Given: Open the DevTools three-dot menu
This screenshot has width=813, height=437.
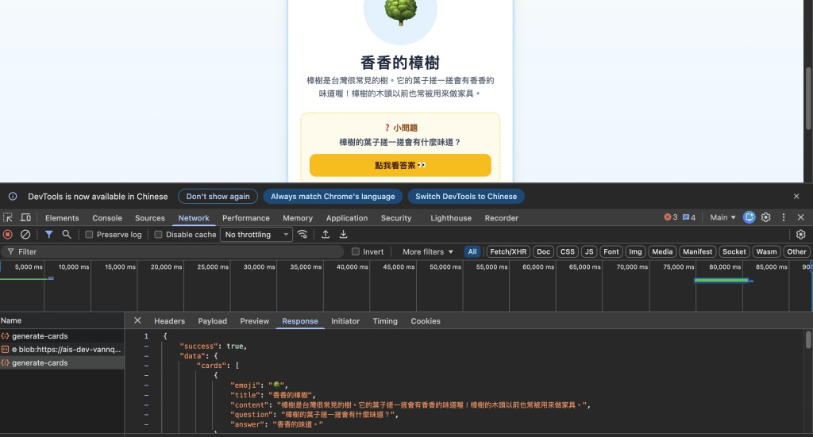Looking at the screenshot, I should (x=784, y=217).
